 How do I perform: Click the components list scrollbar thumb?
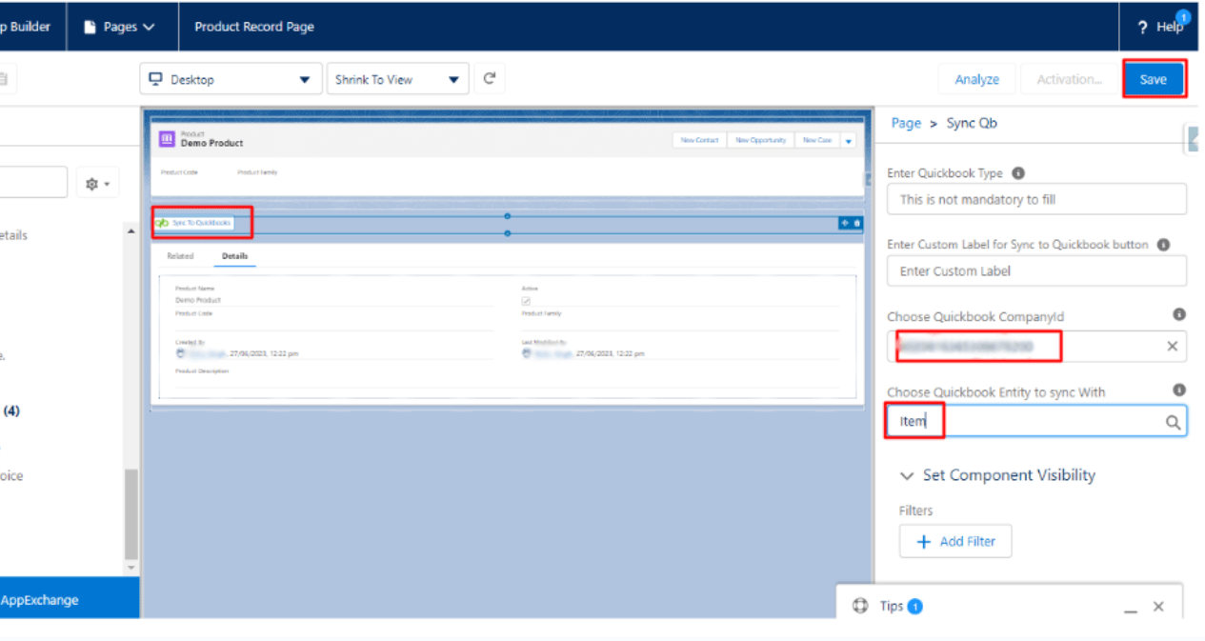tap(131, 514)
